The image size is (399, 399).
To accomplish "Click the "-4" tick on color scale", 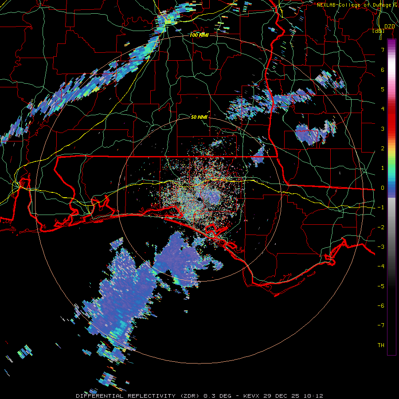I will [381, 266].
